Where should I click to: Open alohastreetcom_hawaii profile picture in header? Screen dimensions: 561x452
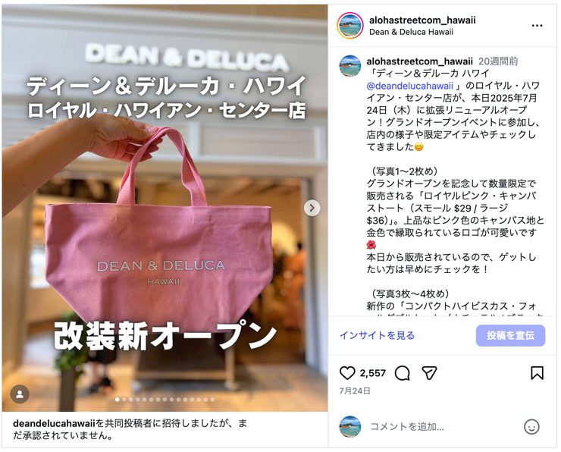coord(349,26)
